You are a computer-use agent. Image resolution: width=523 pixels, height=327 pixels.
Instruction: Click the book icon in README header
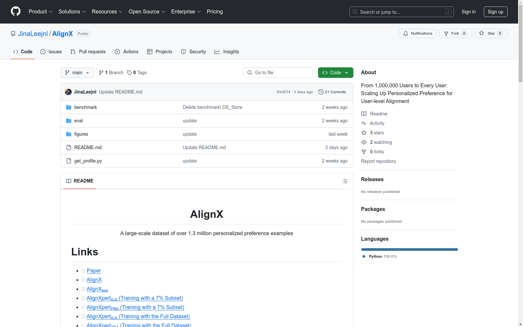(69, 181)
